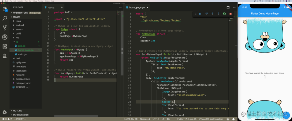Show errors and warnings count in status bar
Image resolution: width=292 pixels, height=121 pixels.
click(7, 119)
